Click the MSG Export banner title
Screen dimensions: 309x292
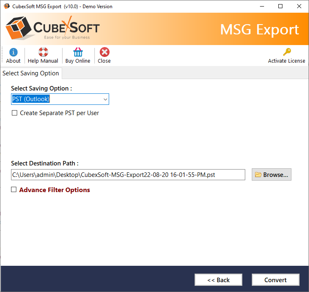tap(260, 29)
